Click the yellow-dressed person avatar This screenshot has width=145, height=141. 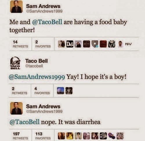pos(70,136)
